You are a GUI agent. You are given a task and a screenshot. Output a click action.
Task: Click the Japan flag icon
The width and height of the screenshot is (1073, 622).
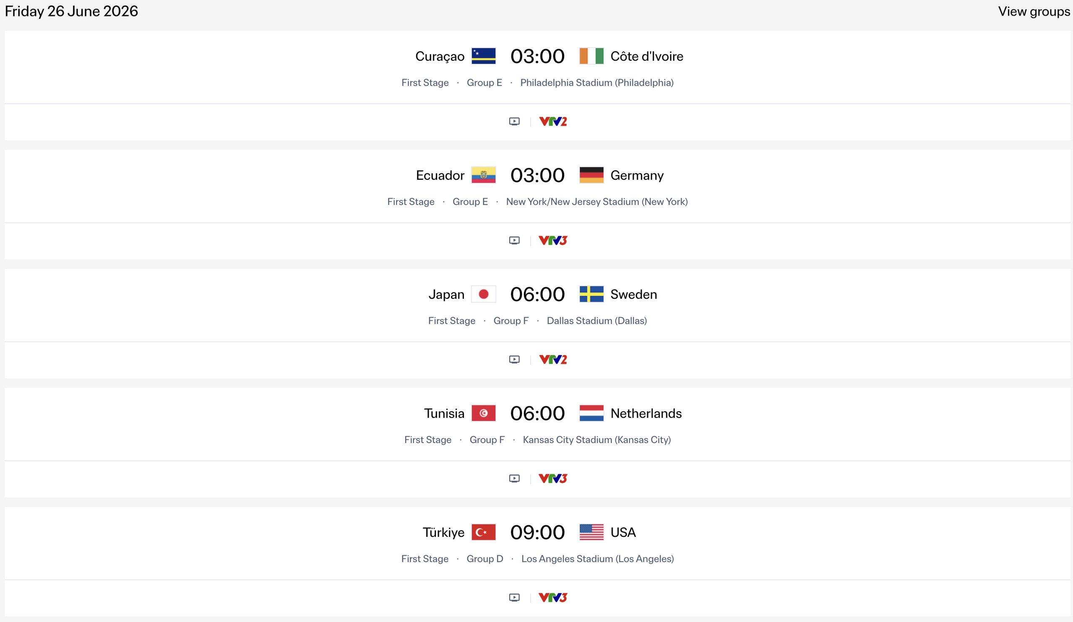coord(484,294)
